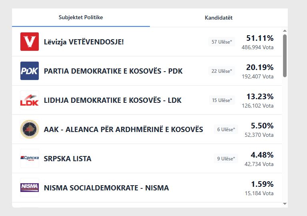Screen dimensions: 307x216
Task: Click the AAK round emblem logo
Action: point(30,129)
